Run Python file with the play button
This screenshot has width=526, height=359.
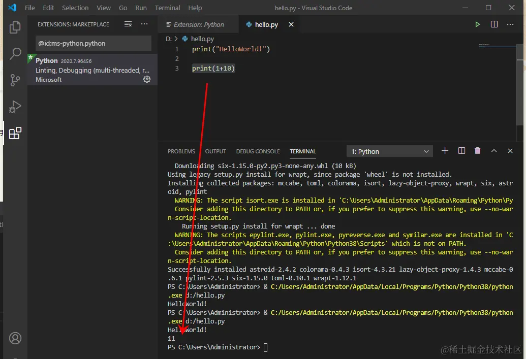[x=477, y=24]
